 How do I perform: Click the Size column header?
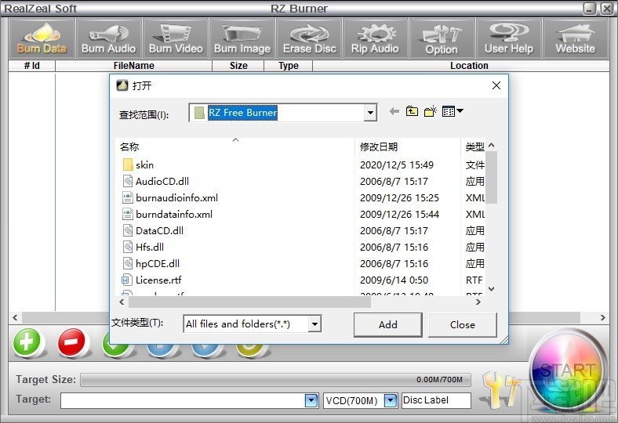238,66
